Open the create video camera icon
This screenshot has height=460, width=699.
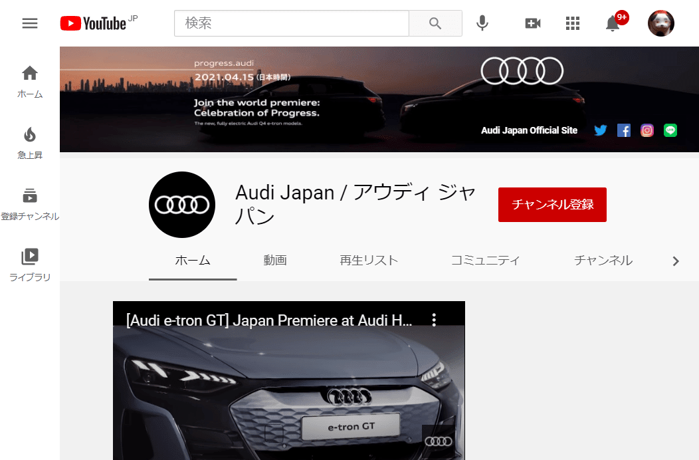[x=533, y=23]
